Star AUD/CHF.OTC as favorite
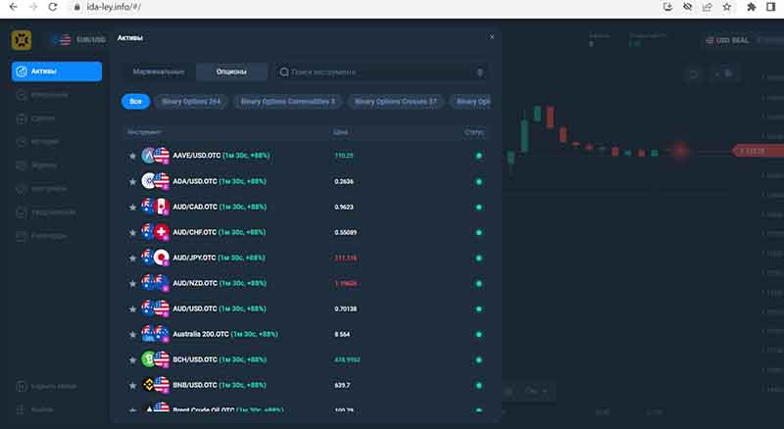Viewport: 784px width, 429px height. pos(132,232)
